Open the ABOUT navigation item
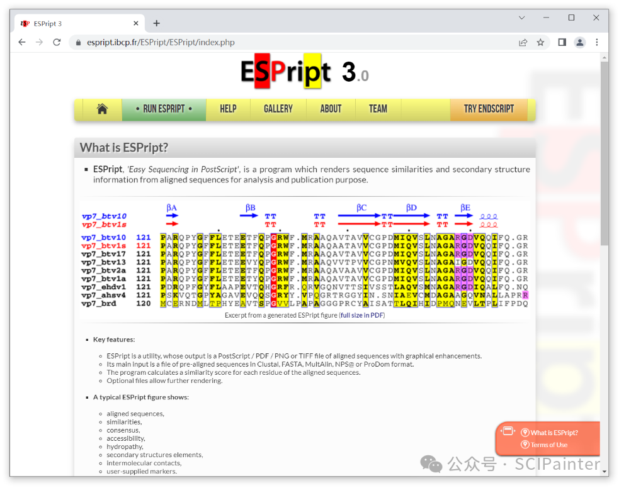The height and width of the screenshot is (488, 619). coord(331,109)
